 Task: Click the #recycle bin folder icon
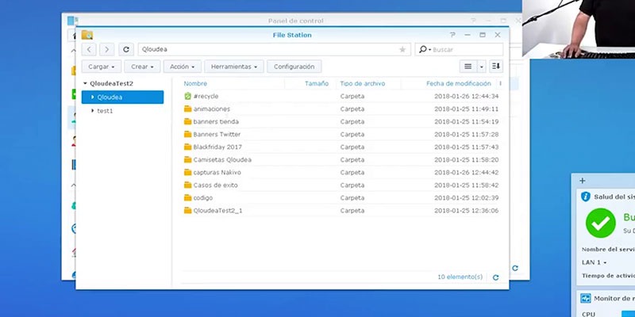point(187,96)
